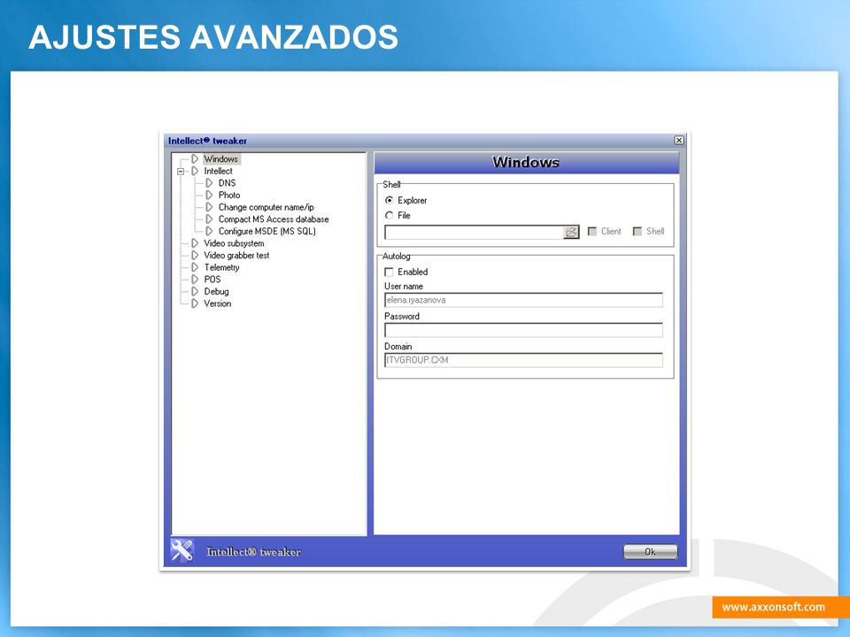The width and height of the screenshot is (850, 637).
Task: Select POS in the tree
Action: (212, 280)
